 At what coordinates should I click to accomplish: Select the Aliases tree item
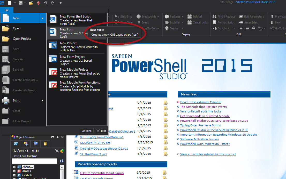coord(27,171)
